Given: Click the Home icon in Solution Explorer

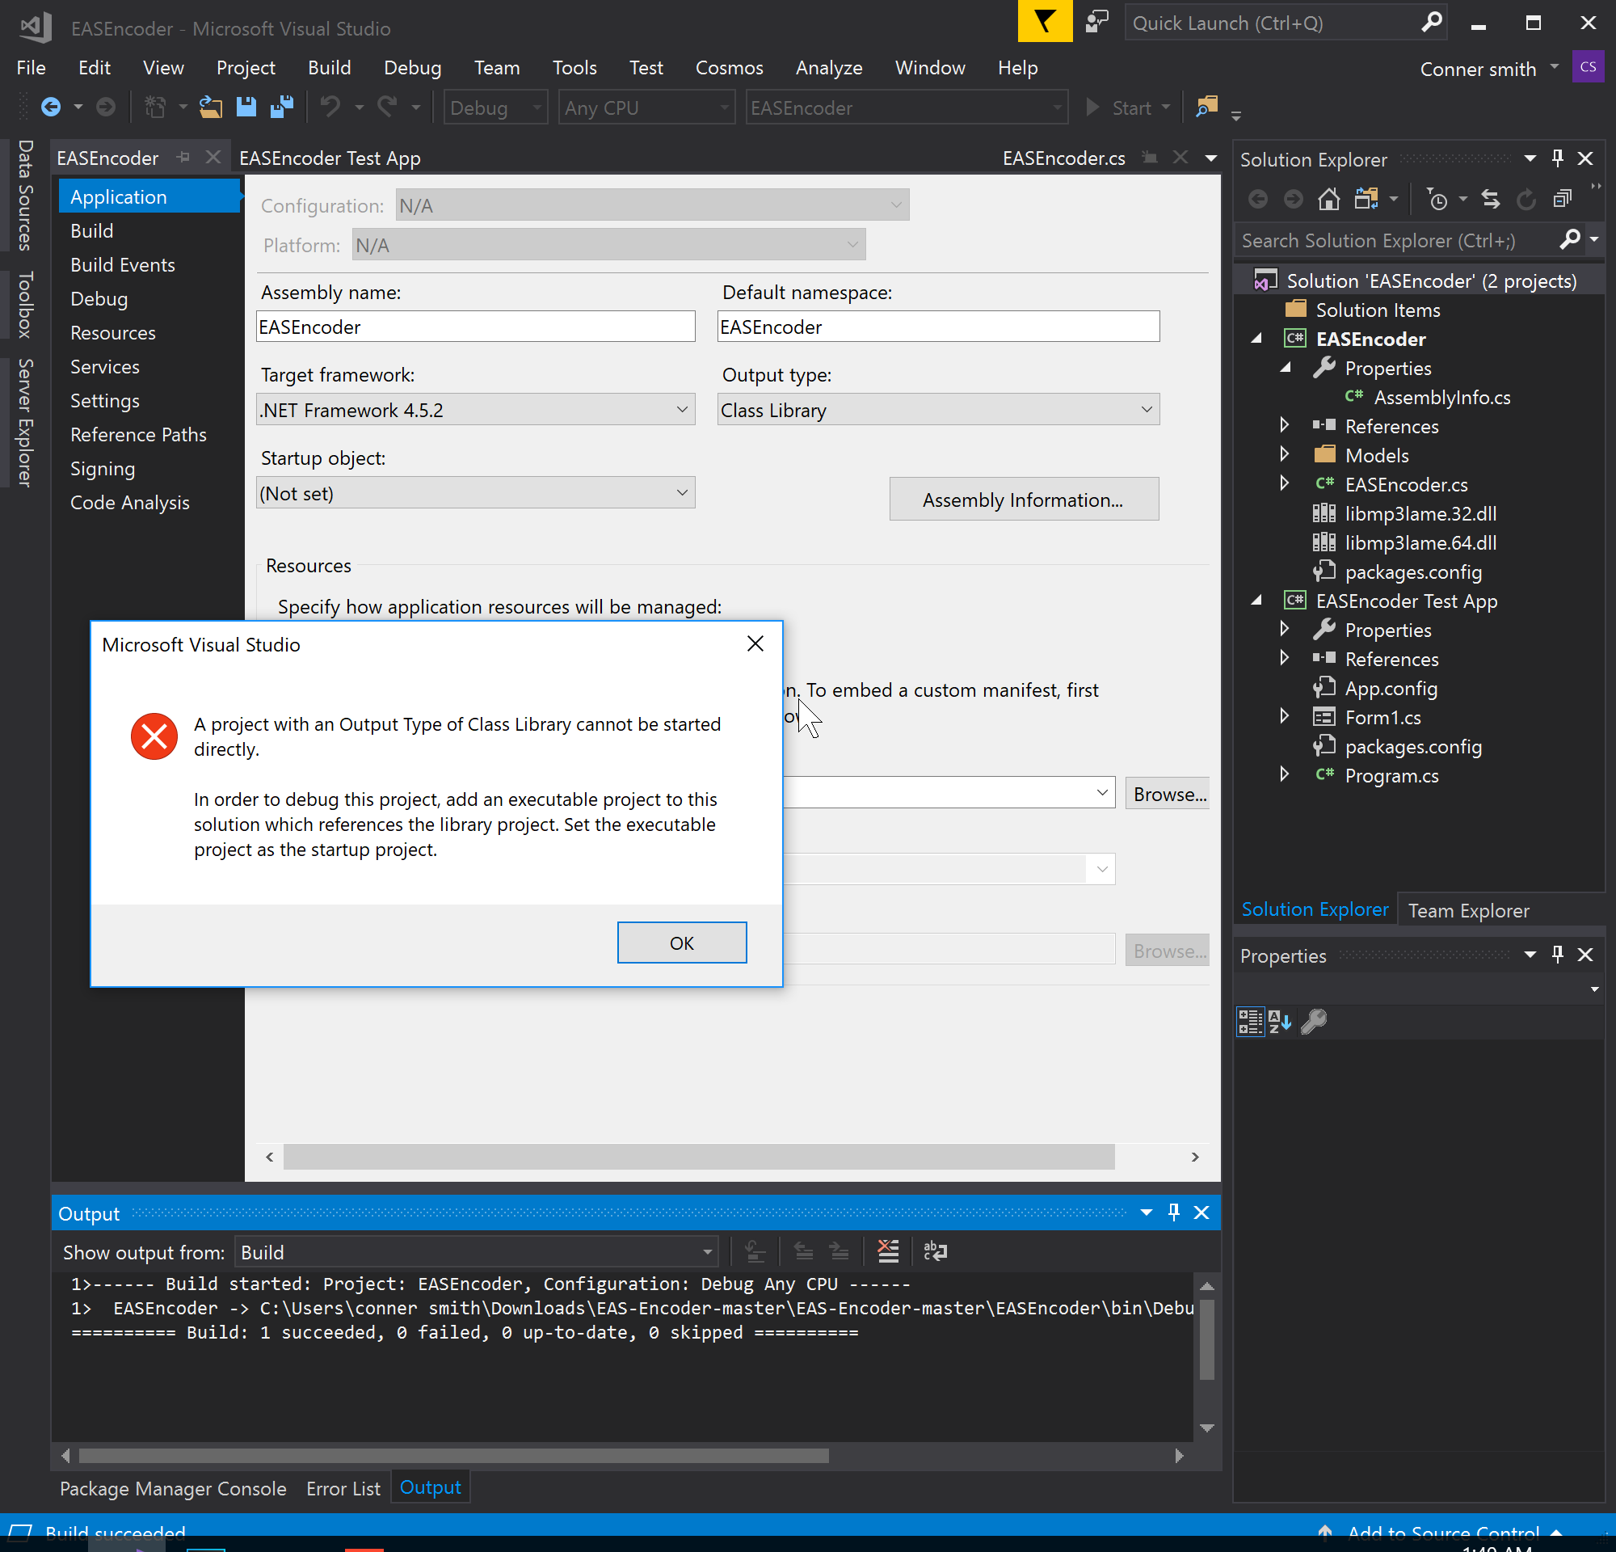Looking at the screenshot, I should [1329, 199].
